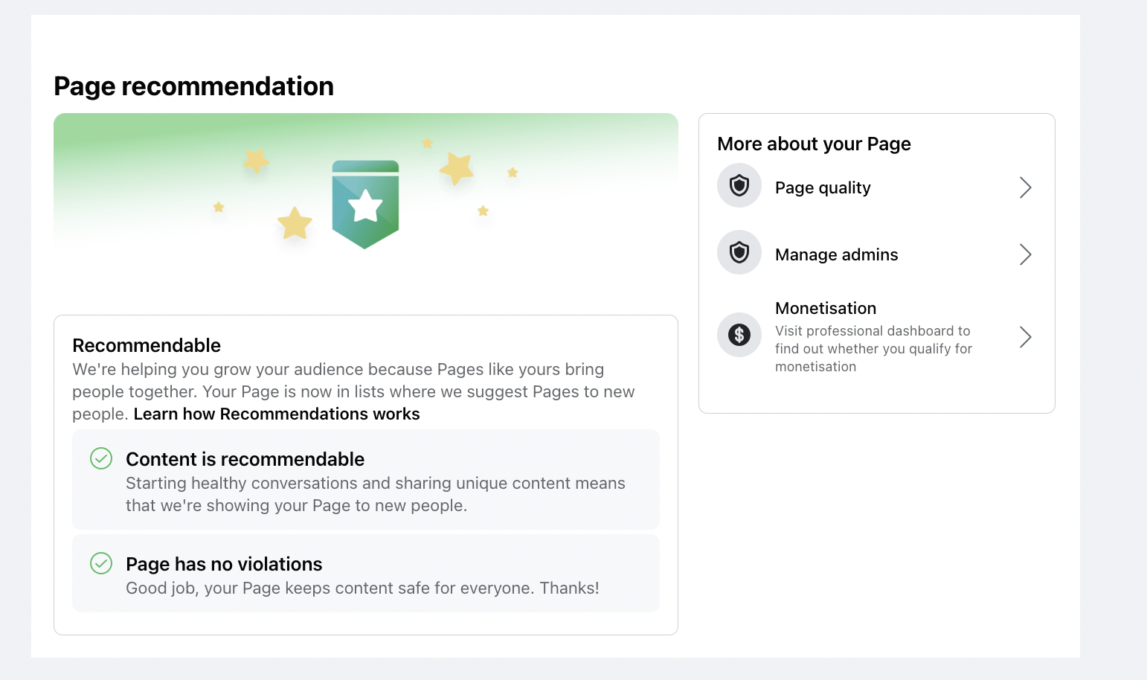Click the Page has no violations heading
Screen dimensions: 1147x680
click(x=224, y=564)
